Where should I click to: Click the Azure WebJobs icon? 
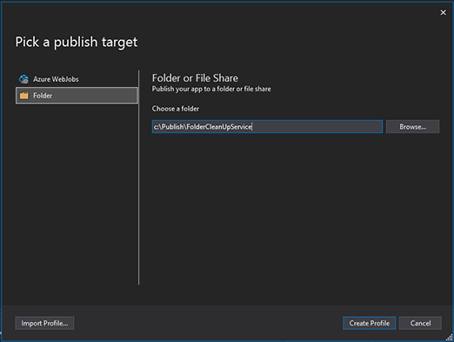(23, 79)
